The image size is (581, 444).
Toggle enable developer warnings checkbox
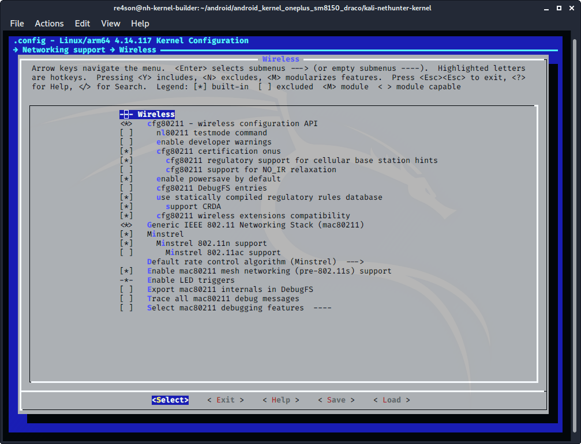coord(126,142)
